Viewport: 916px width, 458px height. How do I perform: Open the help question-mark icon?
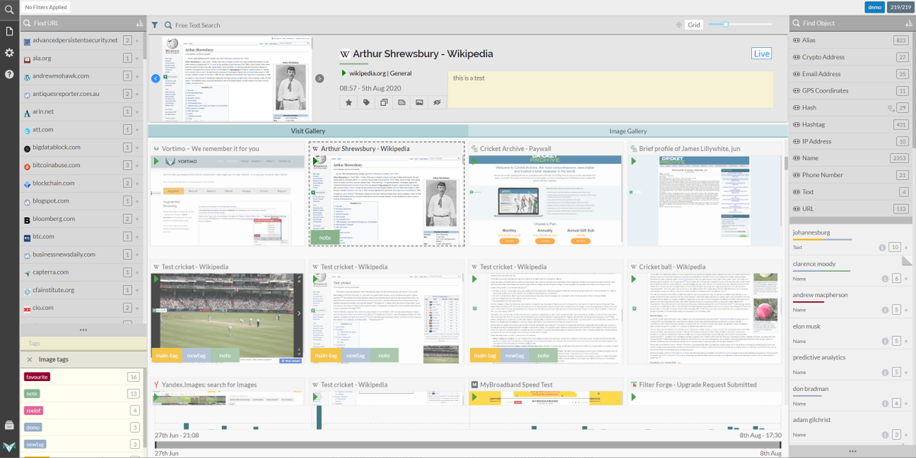[9, 74]
